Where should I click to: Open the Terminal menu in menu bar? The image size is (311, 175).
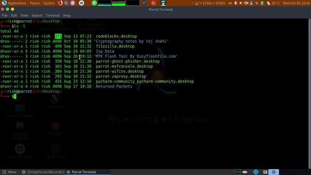pyautogui.click(x=52, y=15)
